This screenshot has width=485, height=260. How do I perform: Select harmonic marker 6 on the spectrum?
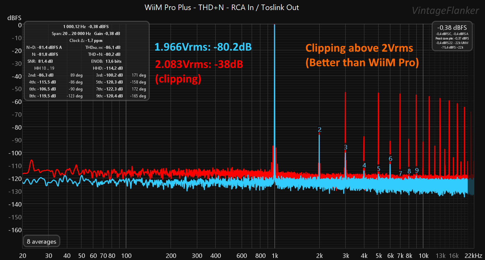(390, 159)
